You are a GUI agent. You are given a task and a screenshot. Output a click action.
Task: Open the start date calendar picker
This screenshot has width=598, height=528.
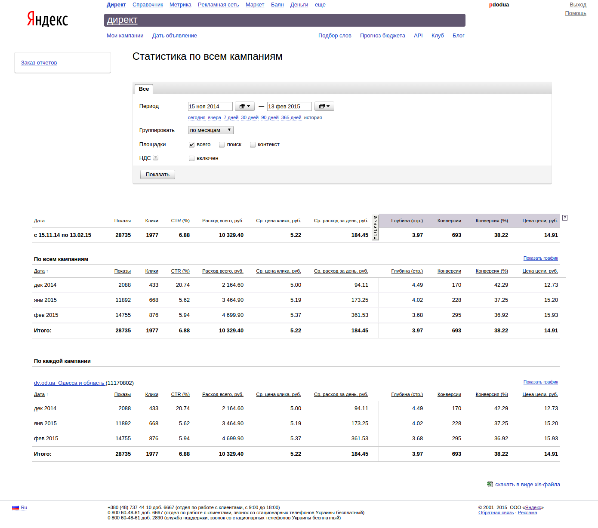click(245, 106)
